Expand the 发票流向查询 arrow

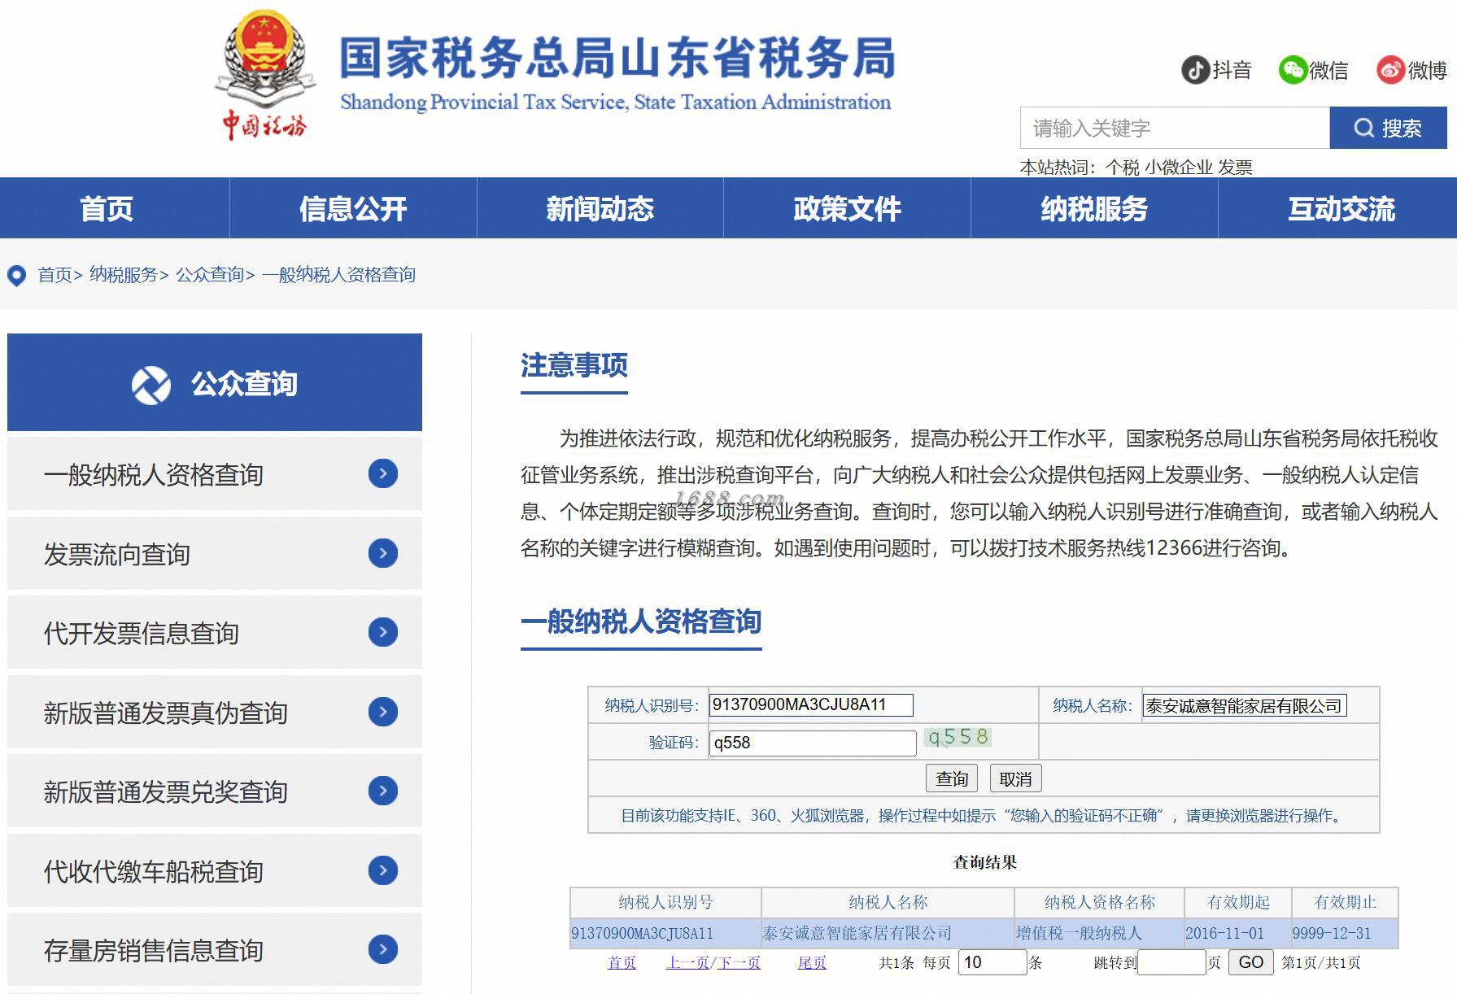click(383, 553)
